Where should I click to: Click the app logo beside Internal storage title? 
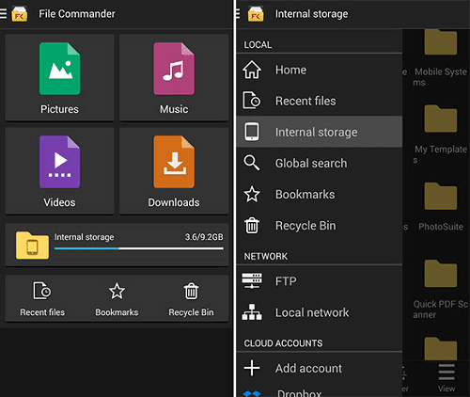coord(256,14)
